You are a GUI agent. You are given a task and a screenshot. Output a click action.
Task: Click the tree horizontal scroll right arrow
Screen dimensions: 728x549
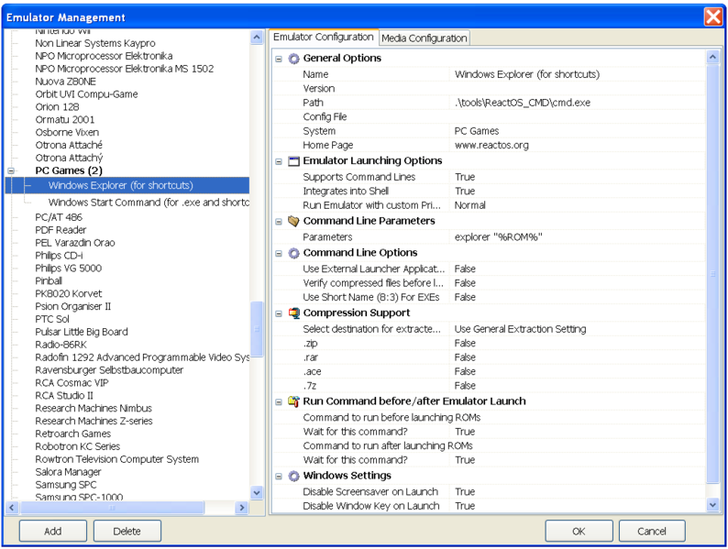[241, 508]
